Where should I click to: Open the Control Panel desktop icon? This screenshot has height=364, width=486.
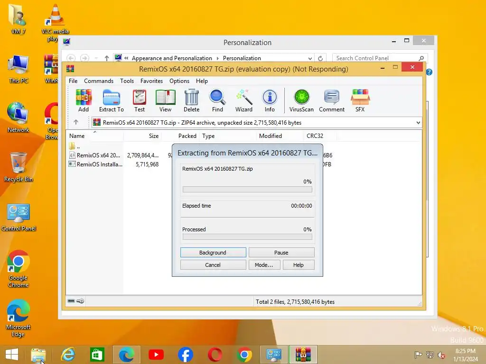(x=19, y=217)
